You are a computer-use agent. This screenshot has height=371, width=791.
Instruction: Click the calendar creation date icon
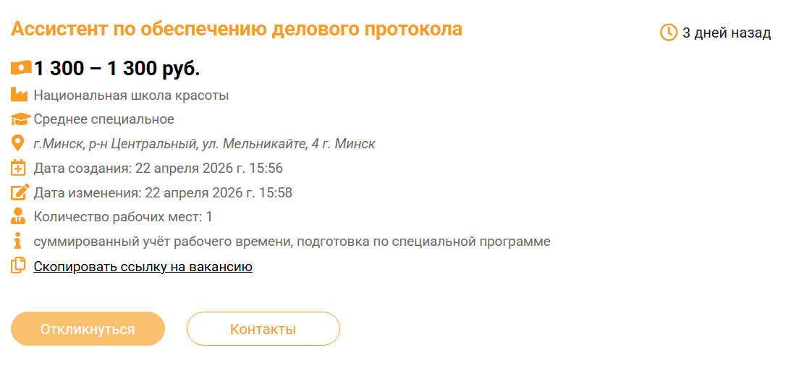[x=19, y=169]
